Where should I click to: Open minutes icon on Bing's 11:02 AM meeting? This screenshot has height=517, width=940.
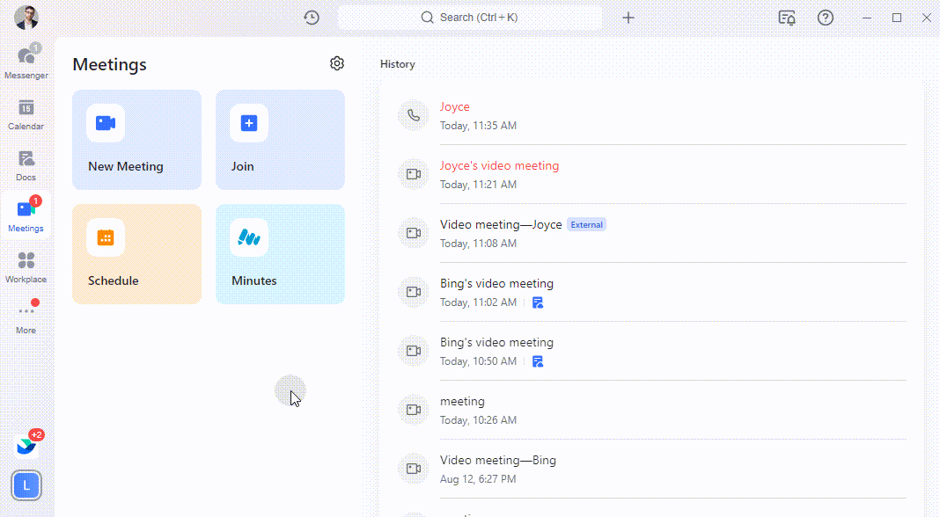tap(538, 302)
